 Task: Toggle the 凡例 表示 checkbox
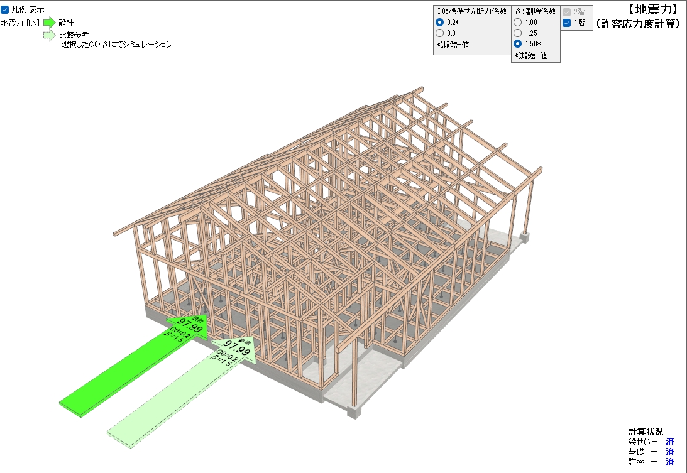click(x=5, y=9)
